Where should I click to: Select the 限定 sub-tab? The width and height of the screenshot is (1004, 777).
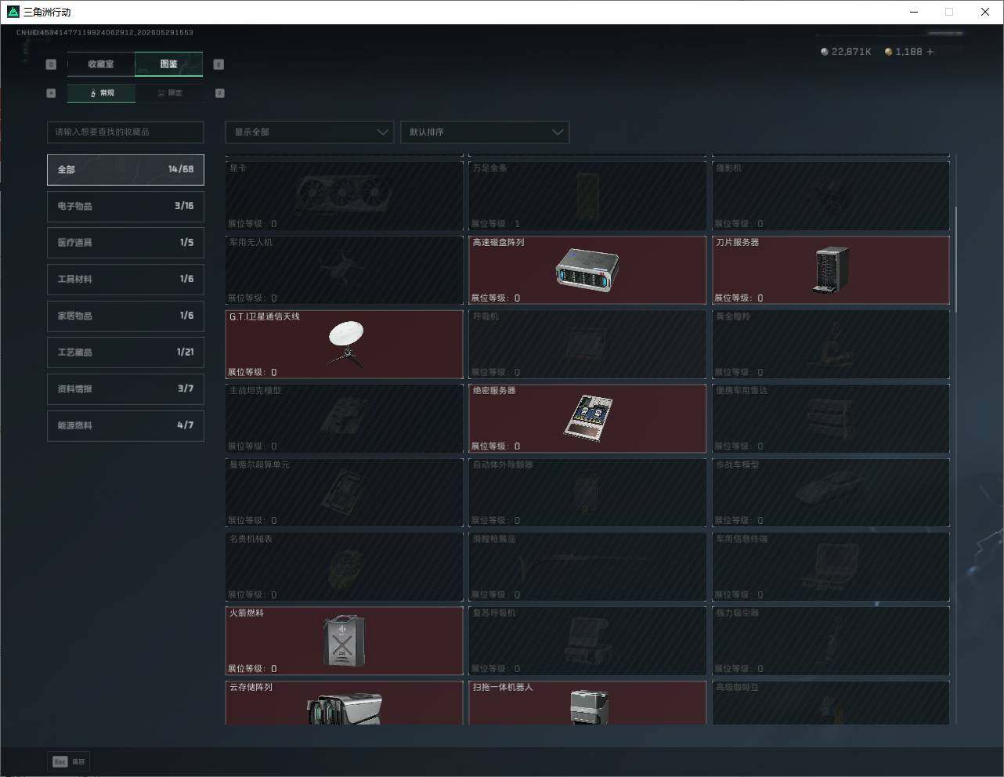(x=169, y=93)
